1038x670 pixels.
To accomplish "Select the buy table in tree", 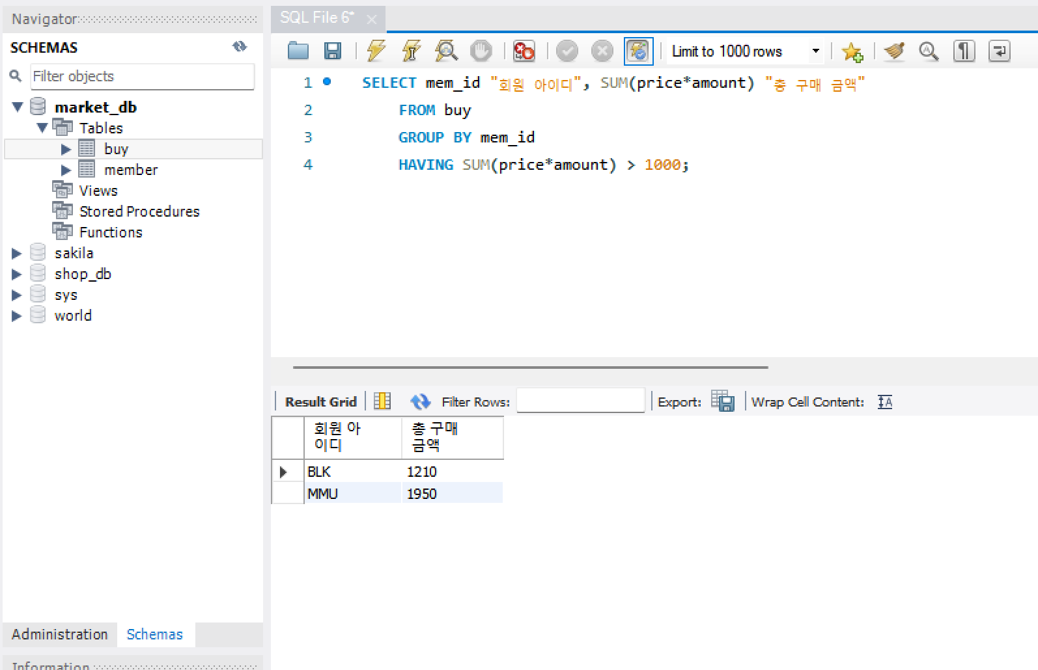I will (x=116, y=149).
